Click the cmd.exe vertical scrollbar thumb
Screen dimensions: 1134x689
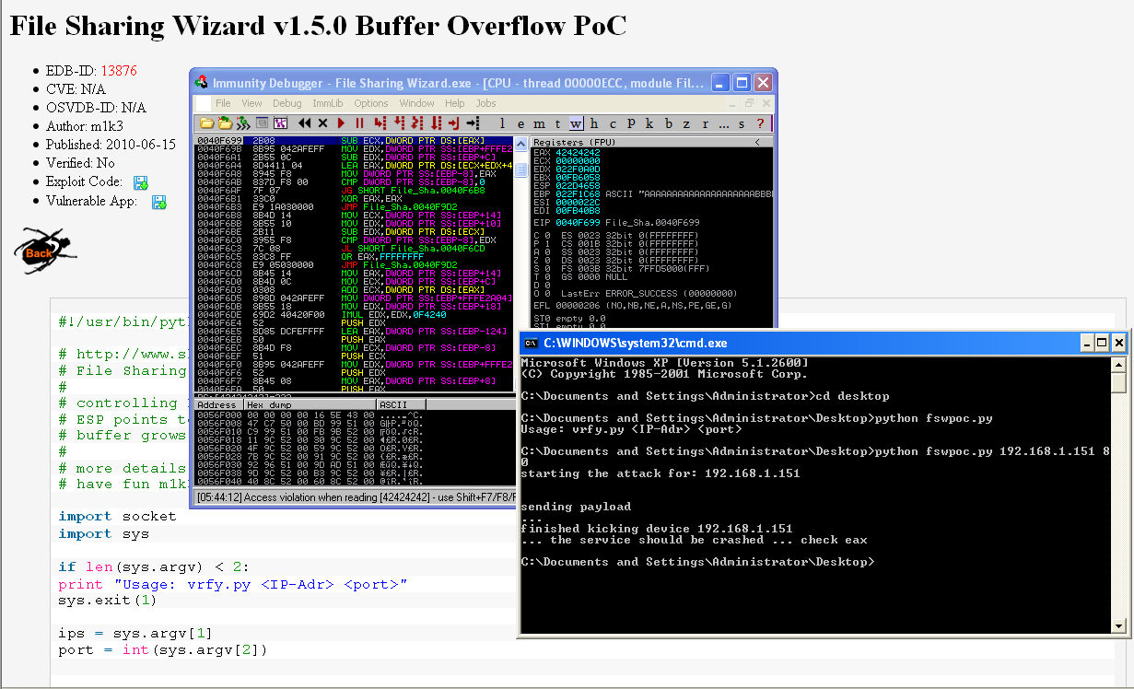[1118, 383]
